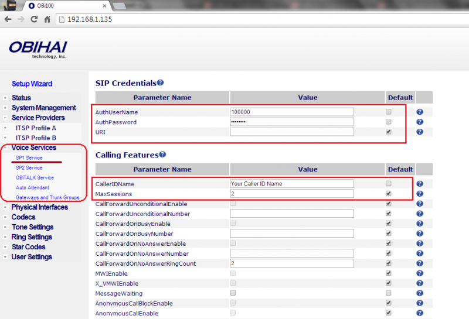The height and width of the screenshot is (319, 469).
Task: Expand the System Management tree node
Action: point(5,108)
